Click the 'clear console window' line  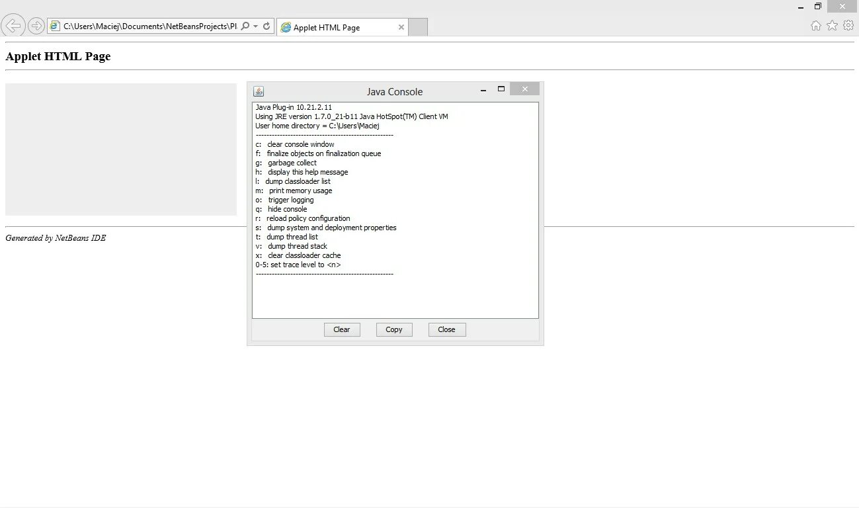click(295, 144)
